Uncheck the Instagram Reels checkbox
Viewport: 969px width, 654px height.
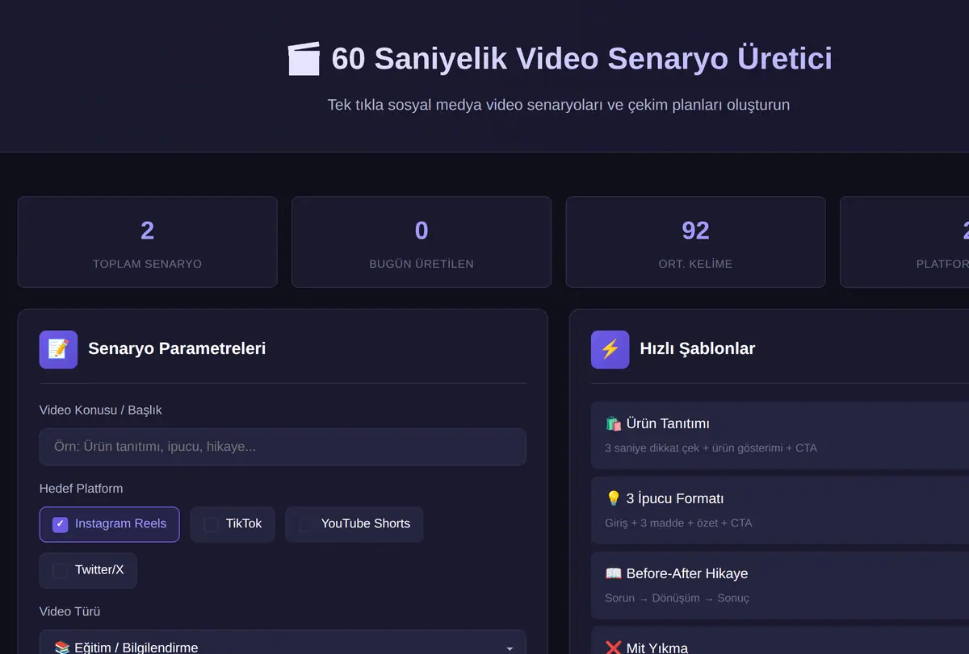point(60,524)
